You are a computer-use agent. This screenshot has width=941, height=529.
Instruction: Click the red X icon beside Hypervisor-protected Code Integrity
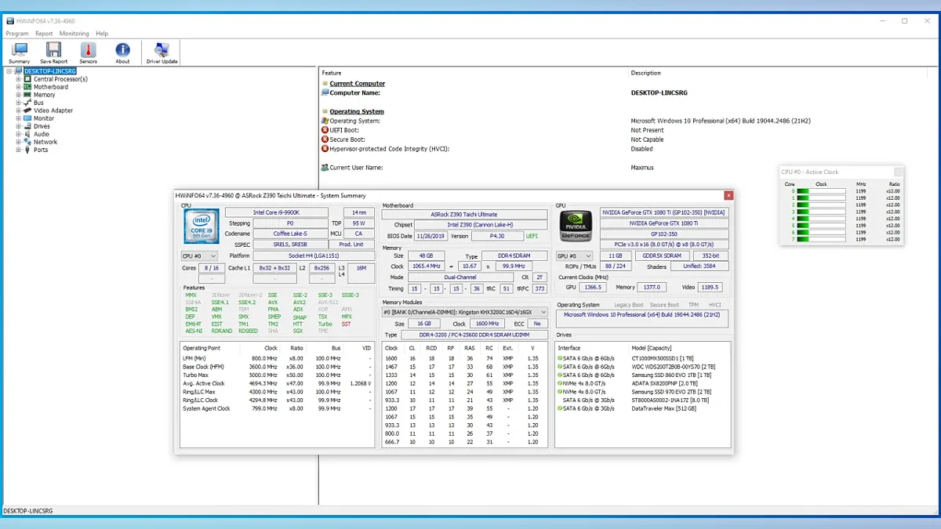coord(325,149)
